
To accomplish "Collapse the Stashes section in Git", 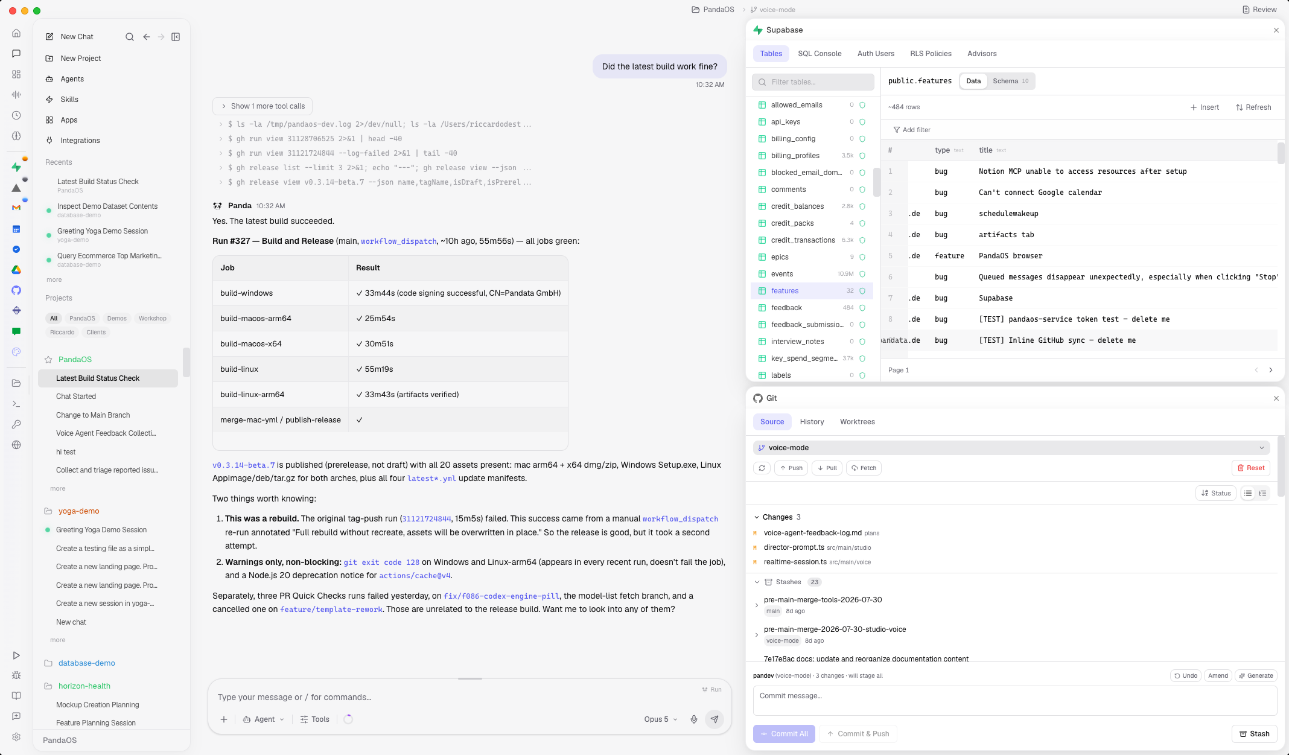I will point(757,582).
